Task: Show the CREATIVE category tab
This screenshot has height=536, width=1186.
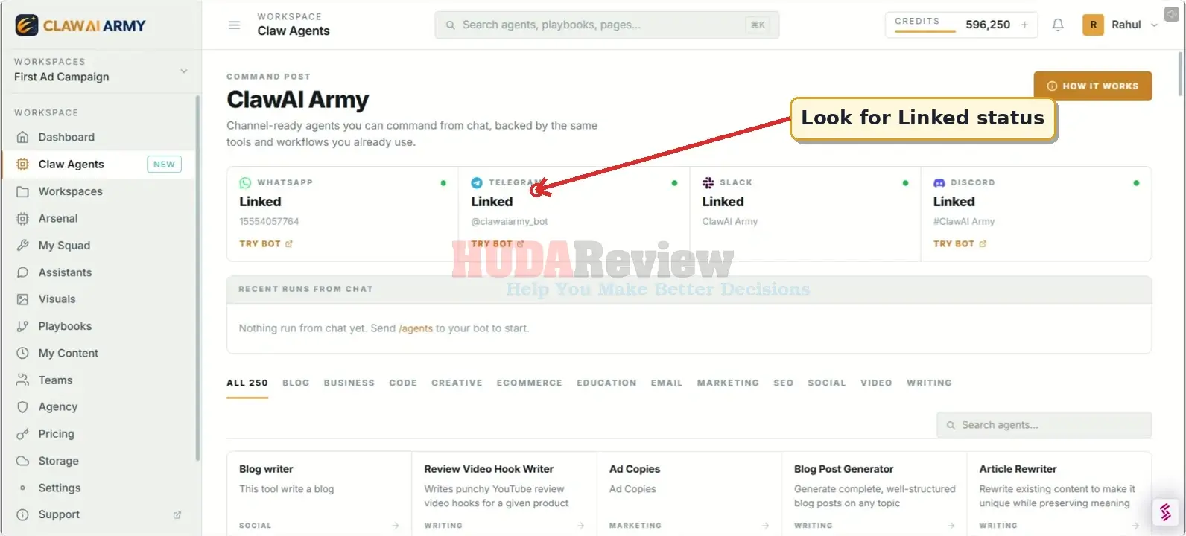Action: (x=457, y=383)
